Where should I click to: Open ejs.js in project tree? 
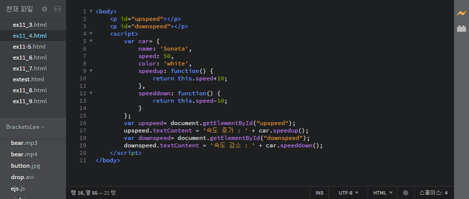(18, 189)
